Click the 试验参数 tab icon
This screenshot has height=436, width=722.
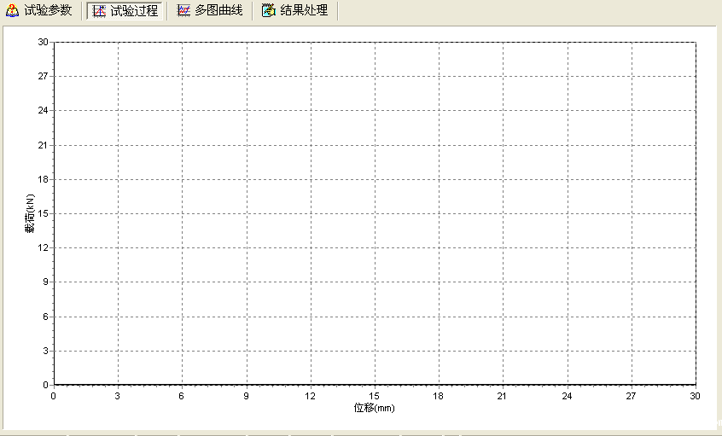(x=12, y=11)
